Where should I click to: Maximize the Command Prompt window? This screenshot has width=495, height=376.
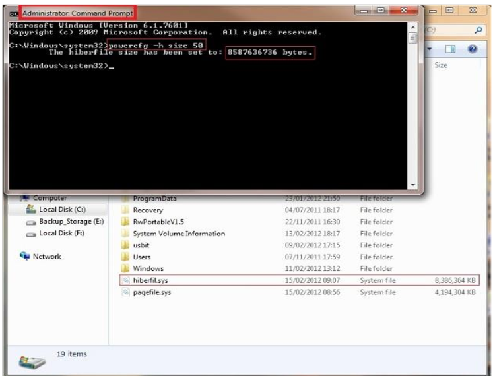tap(381, 11)
